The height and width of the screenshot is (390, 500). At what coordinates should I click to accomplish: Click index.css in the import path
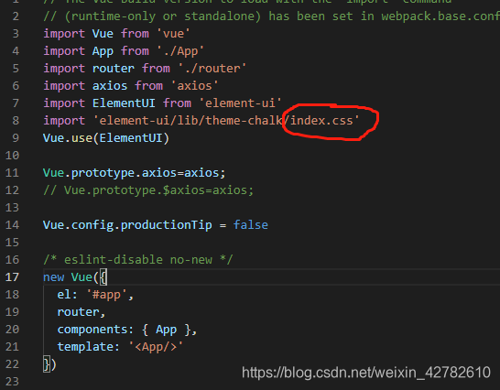(321, 121)
